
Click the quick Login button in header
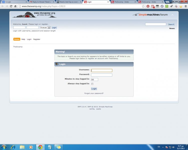tap(54, 27)
